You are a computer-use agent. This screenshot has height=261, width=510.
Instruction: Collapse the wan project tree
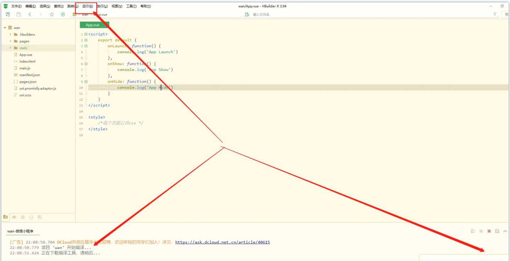coord(5,28)
